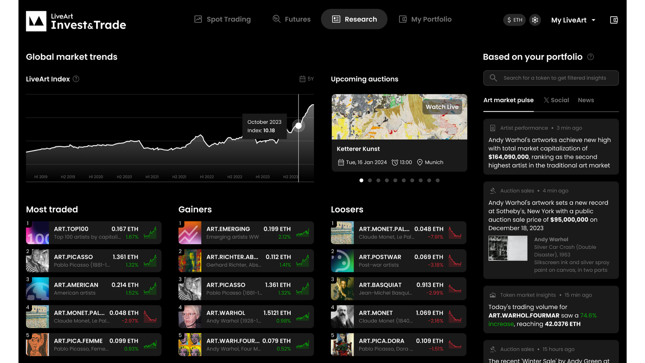Open the settings gear icon
645x363 pixels.
(535, 20)
